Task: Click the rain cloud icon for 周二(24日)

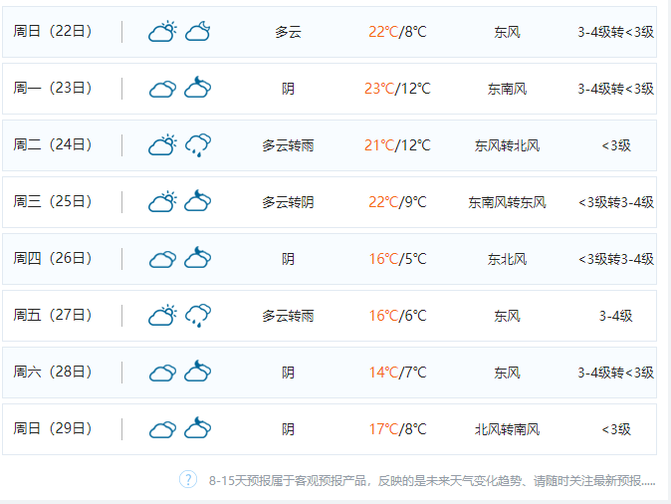Action: tap(198, 145)
